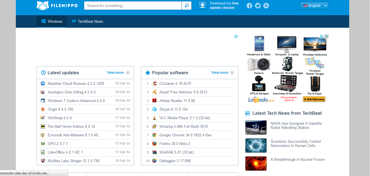This screenshot has height=176, width=370.
Task: Click the update checker download icon
Action: point(202,6)
